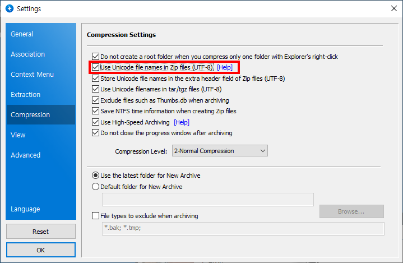
Task: Select Default folder for New Archive
Action: (95, 187)
